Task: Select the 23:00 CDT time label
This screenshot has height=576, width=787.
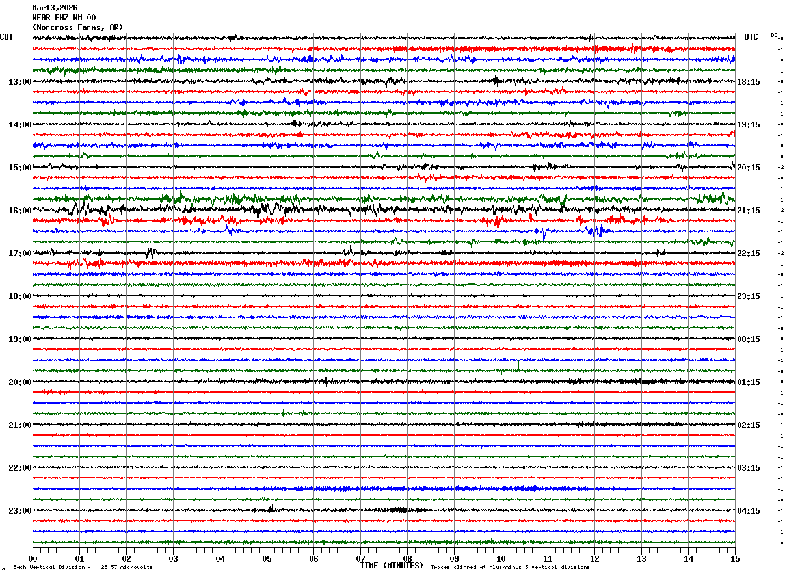Action: [x=20, y=511]
